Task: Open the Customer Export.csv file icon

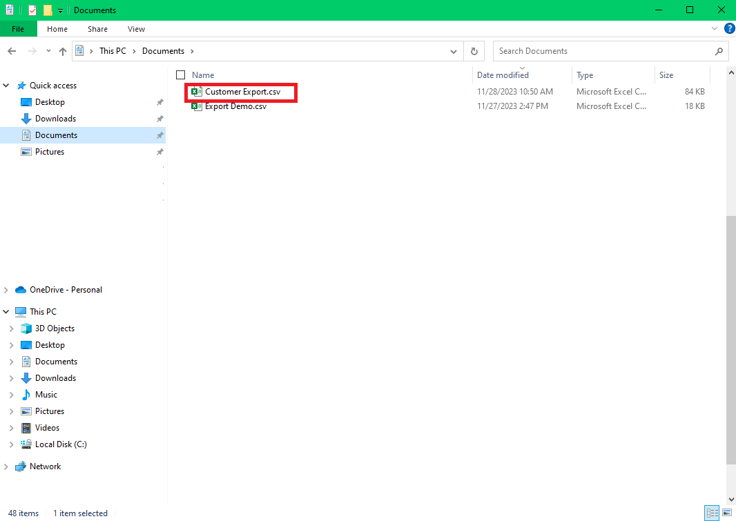Action: pos(197,92)
